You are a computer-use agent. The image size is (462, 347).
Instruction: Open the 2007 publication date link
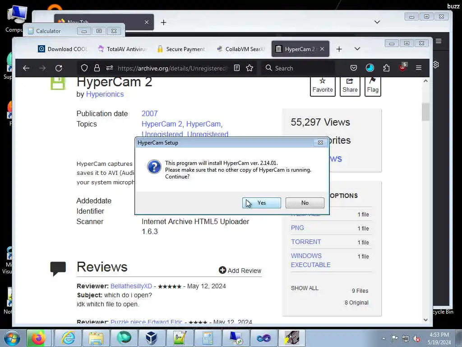(x=150, y=113)
